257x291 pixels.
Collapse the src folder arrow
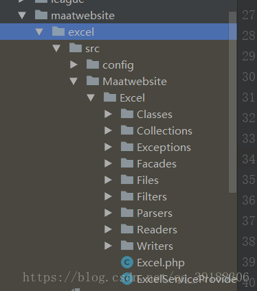pos(56,48)
